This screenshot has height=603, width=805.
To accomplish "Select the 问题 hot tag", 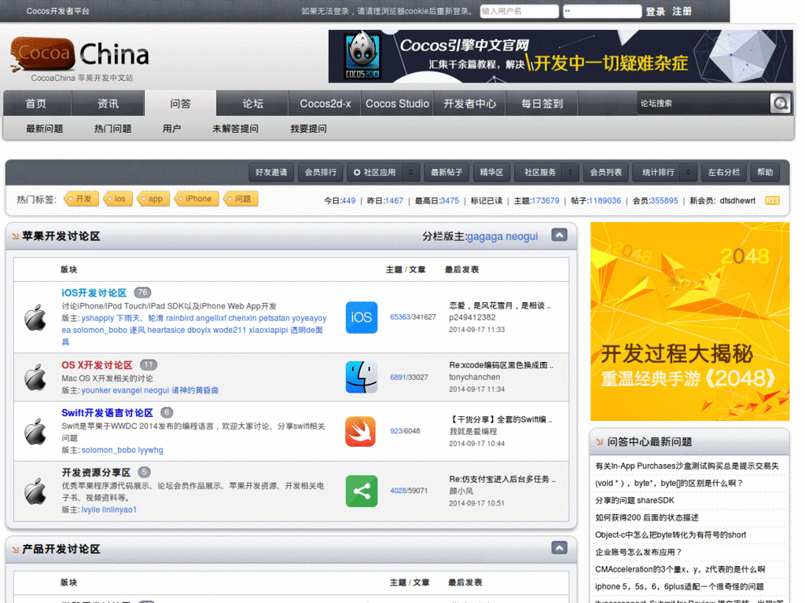I will (241, 199).
